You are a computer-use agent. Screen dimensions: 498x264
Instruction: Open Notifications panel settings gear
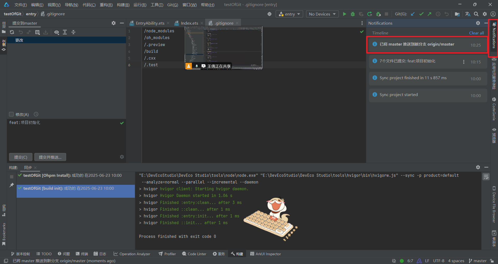tap(478, 23)
